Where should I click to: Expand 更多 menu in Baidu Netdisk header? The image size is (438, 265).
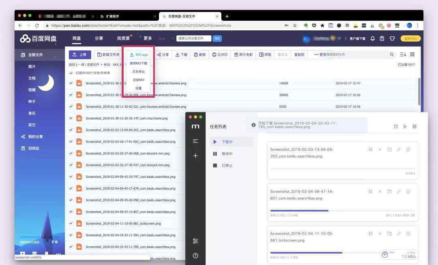click(148, 38)
